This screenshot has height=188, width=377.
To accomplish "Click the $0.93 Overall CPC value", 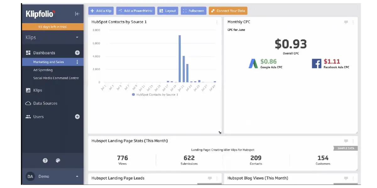I will pyautogui.click(x=291, y=44).
